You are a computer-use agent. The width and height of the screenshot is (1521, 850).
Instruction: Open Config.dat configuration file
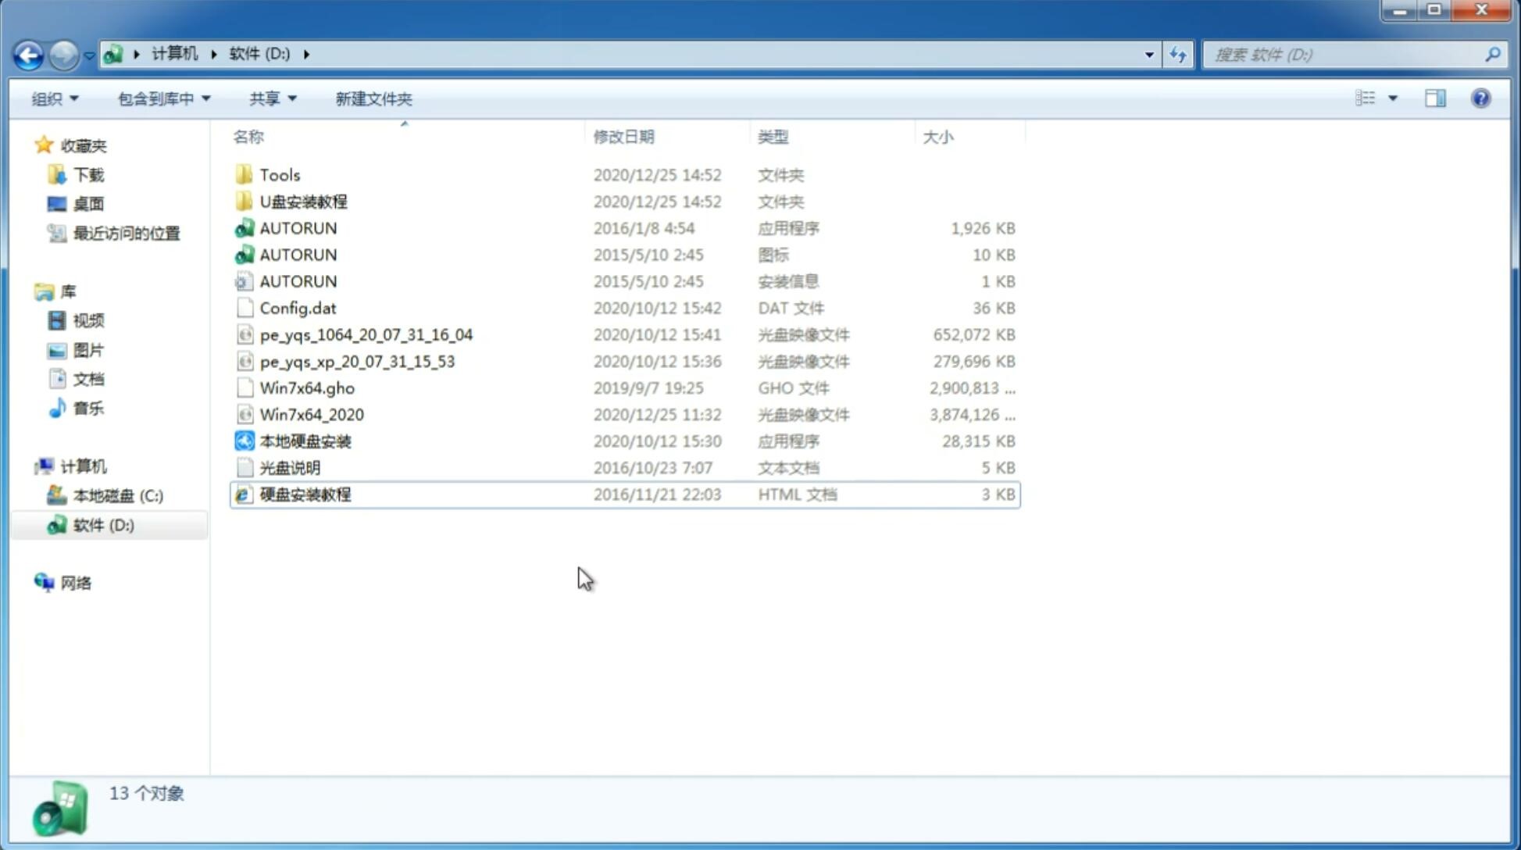coord(298,307)
